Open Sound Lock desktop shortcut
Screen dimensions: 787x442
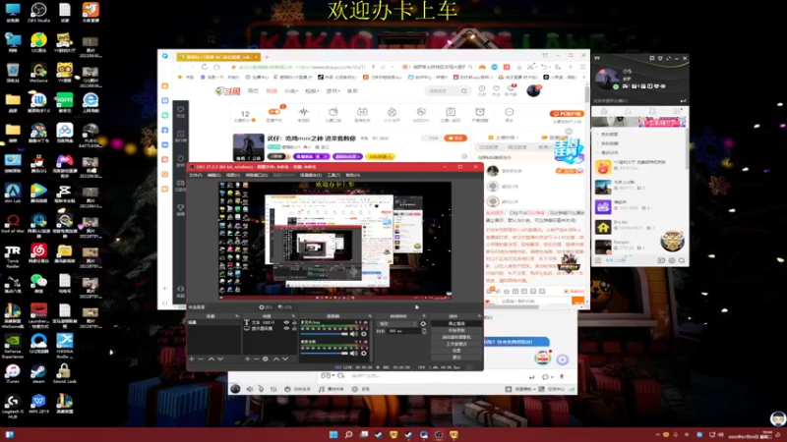[x=64, y=373]
